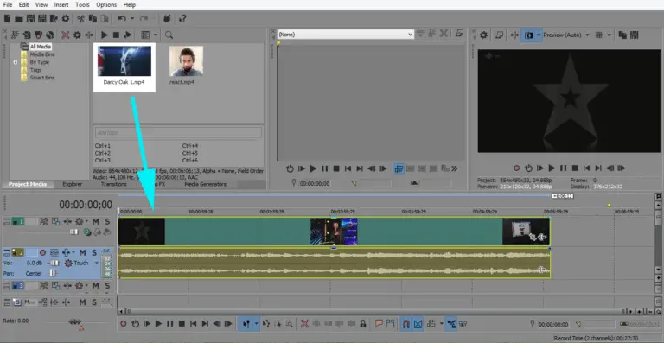Select All Media in the tree
Image resolution: width=664 pixels, height=343 pixels.
[x=41, y=47]
